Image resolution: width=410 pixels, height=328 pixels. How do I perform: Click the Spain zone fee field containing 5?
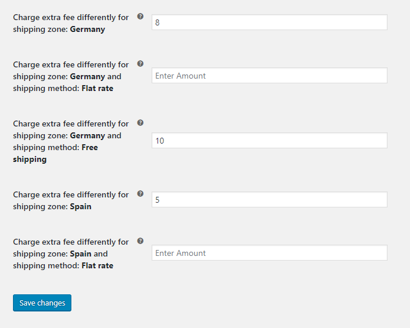tap(269, 200)
